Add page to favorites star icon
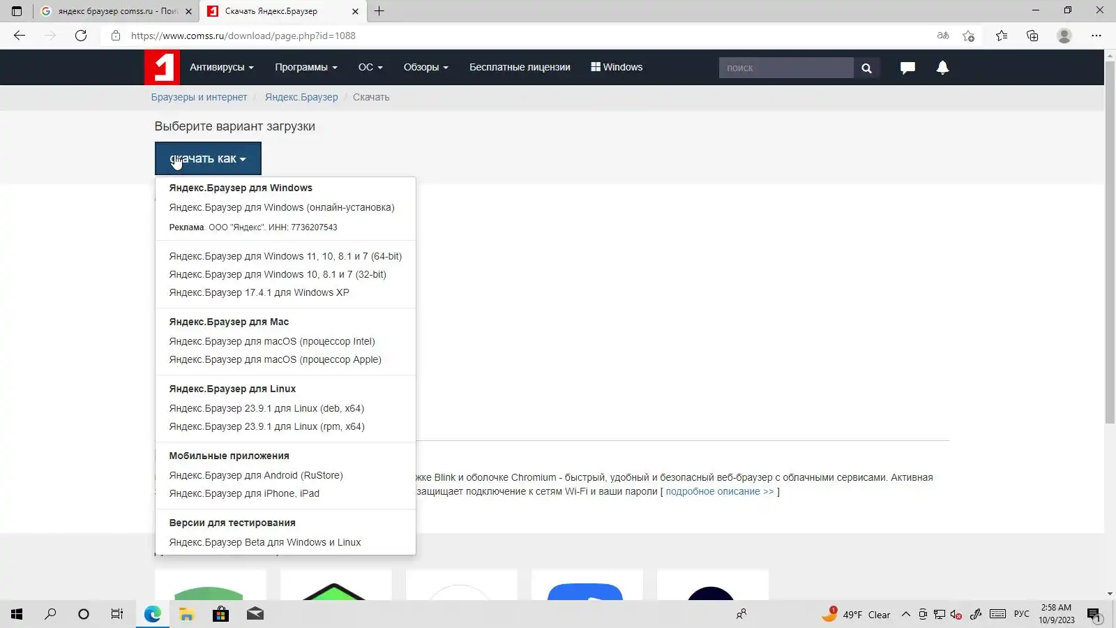Screen dimensions: 1116x628 (968, 36)
